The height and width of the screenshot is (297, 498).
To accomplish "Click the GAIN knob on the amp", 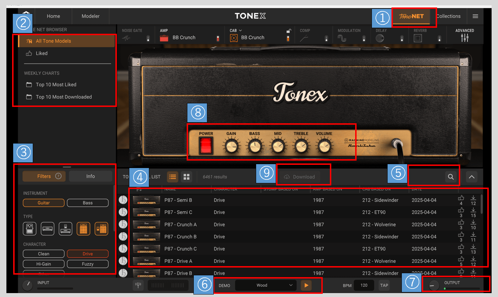I will point(231,146).
